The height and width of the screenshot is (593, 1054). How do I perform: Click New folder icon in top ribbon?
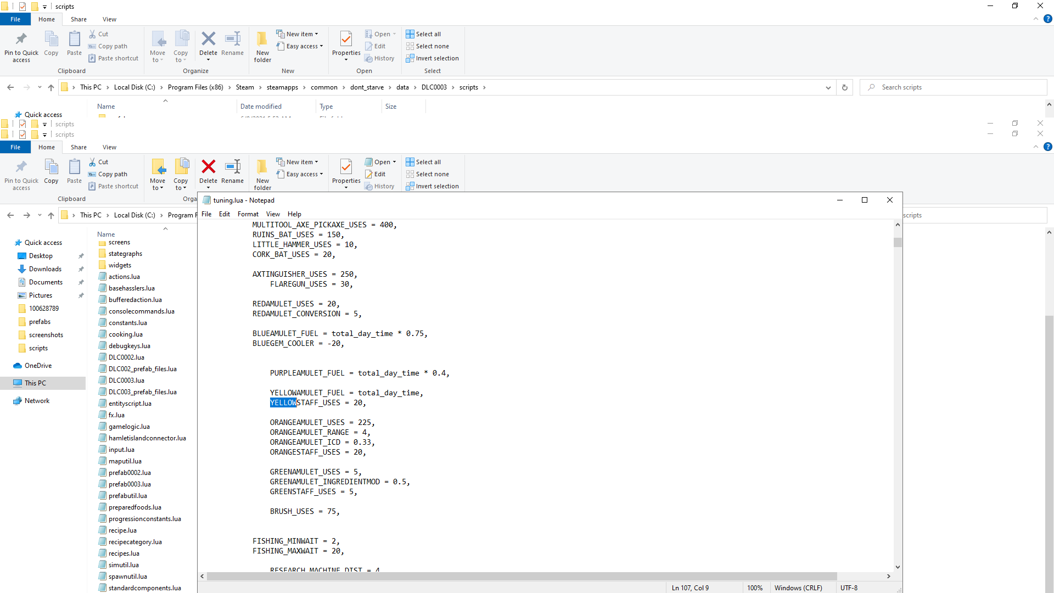pos(262,39)
